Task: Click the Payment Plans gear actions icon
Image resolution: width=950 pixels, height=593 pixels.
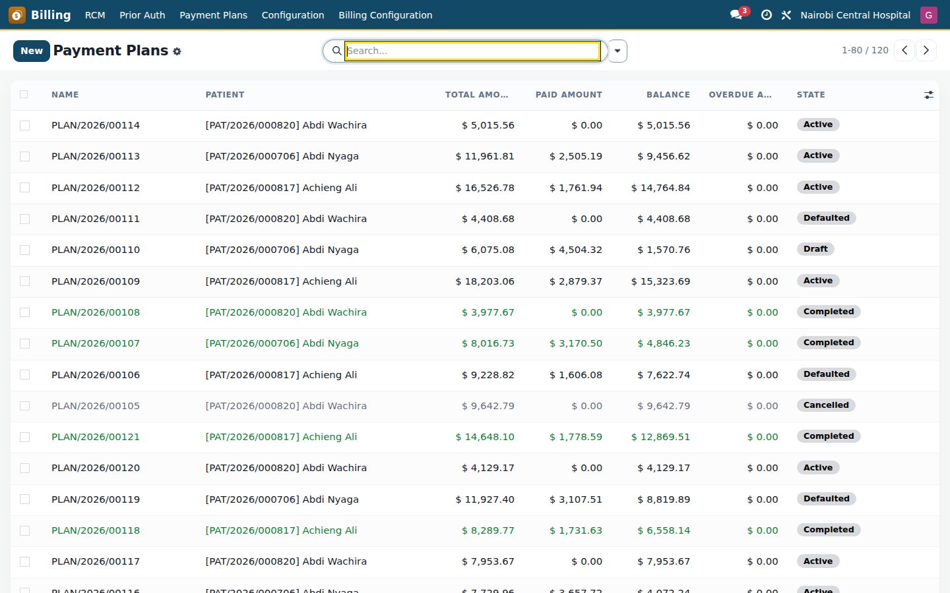Action: 177,51
